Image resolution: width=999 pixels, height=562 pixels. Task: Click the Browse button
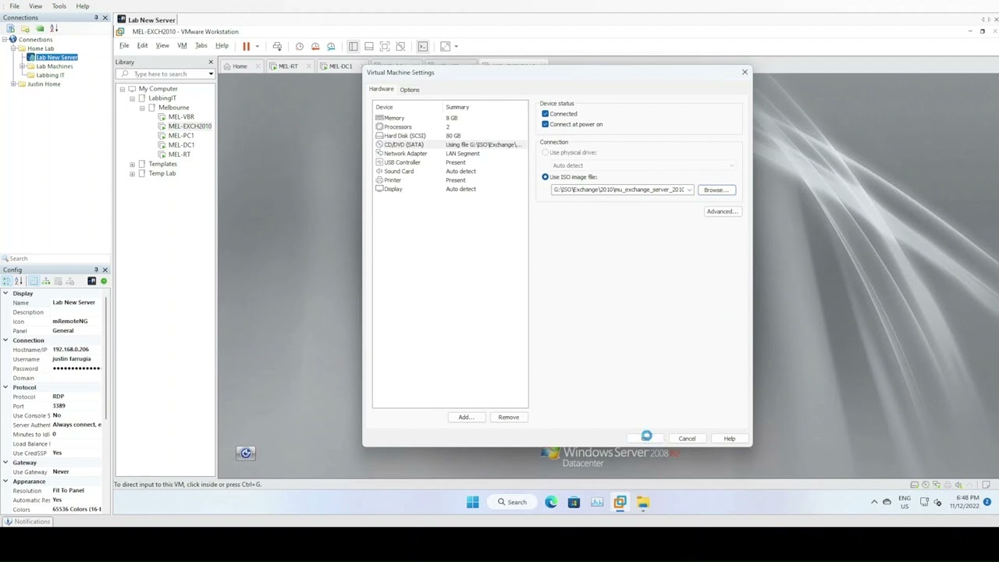(x=716, y=190)
